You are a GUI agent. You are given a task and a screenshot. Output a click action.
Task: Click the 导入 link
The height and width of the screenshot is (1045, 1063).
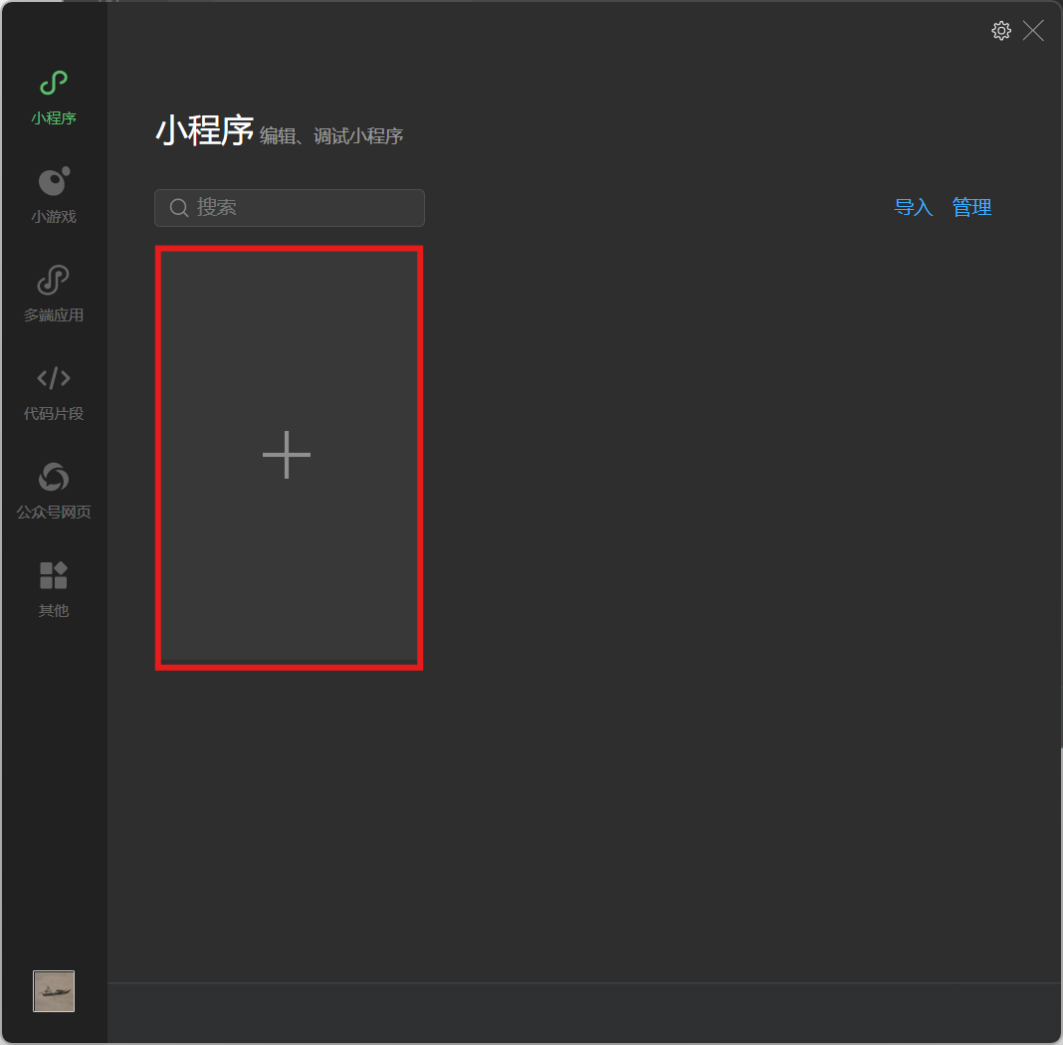[913, 207]
